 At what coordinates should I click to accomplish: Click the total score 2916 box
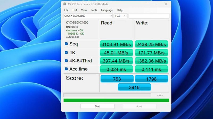point(134,87)
